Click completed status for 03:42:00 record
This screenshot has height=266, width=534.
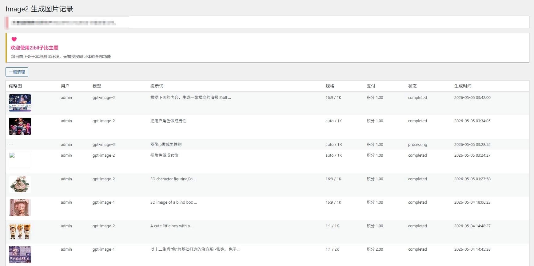[417, 97]
